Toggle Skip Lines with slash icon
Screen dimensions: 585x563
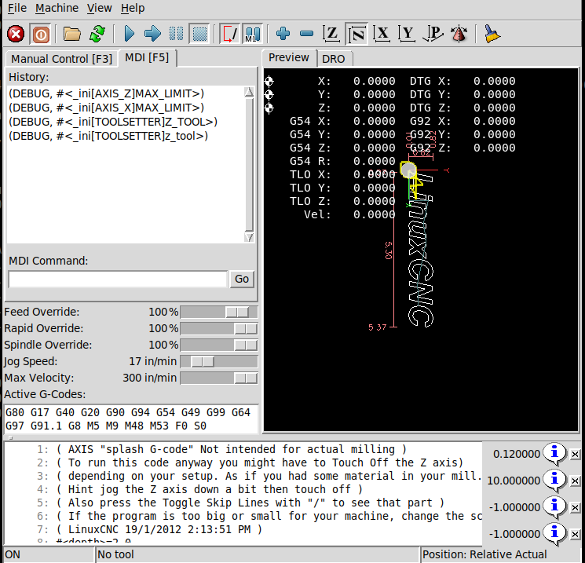point(230,34)
